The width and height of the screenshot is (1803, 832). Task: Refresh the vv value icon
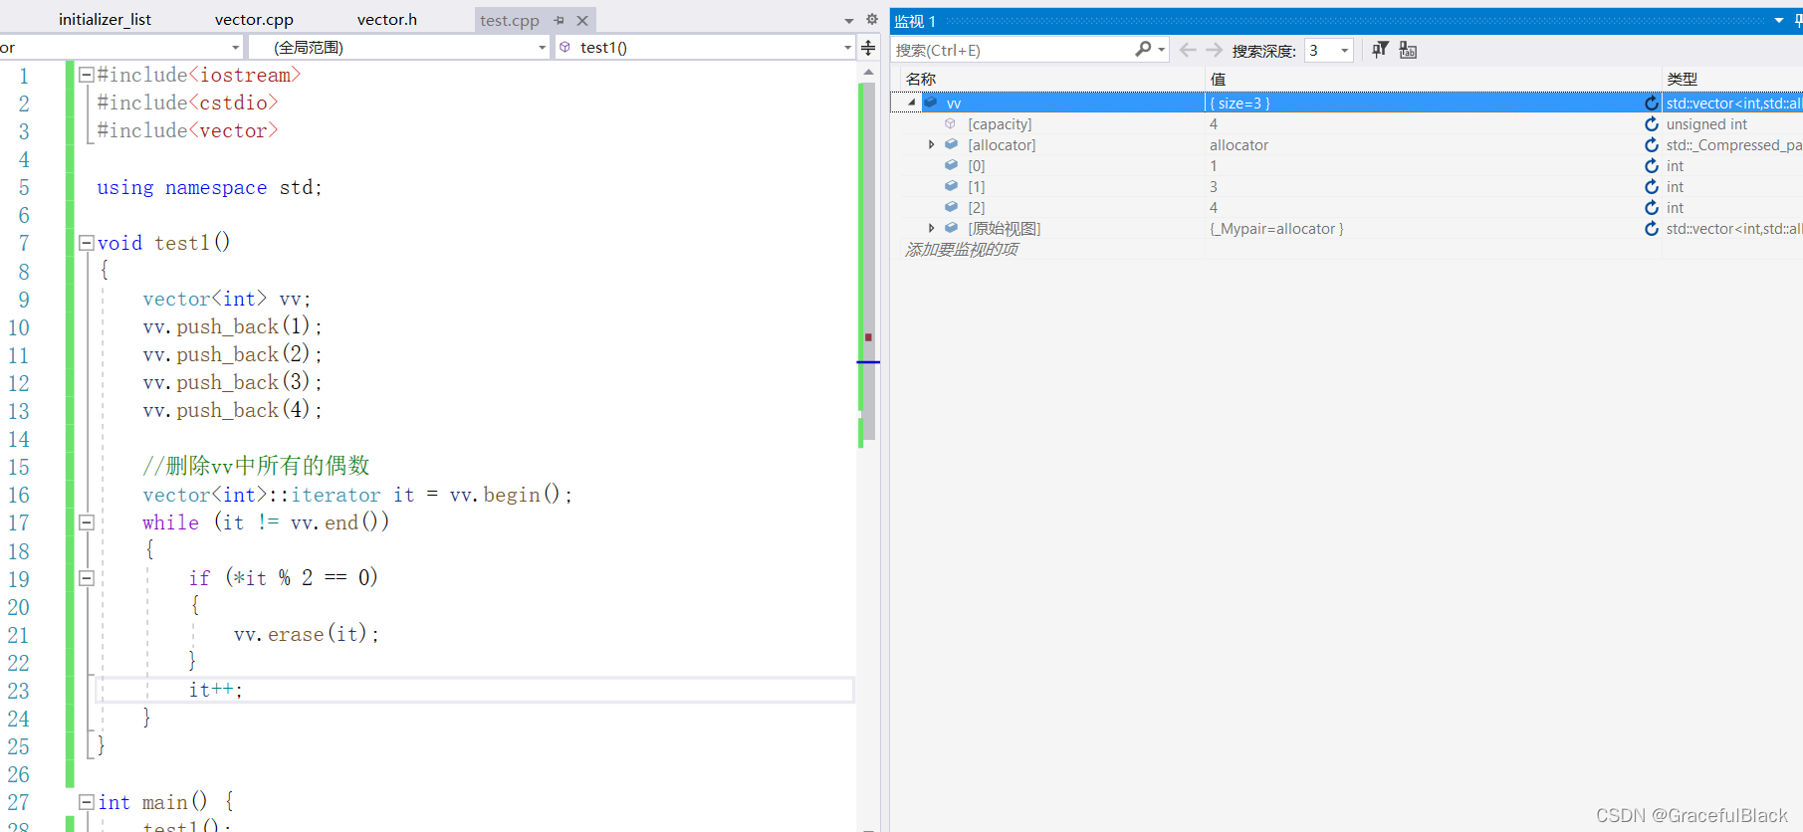pyautogui.click(x=1652, y=103)
